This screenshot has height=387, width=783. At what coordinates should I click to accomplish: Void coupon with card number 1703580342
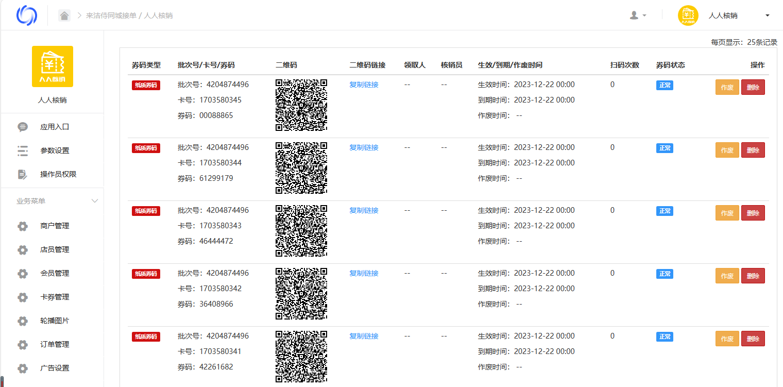727,276
